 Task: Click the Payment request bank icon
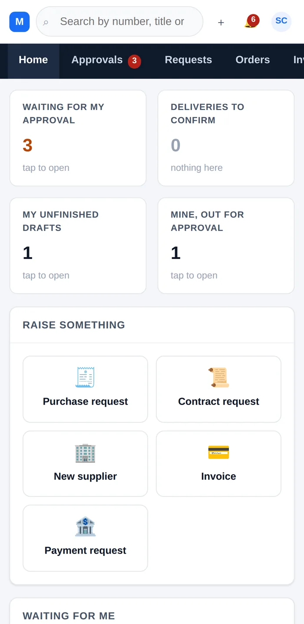coord(85,526)
